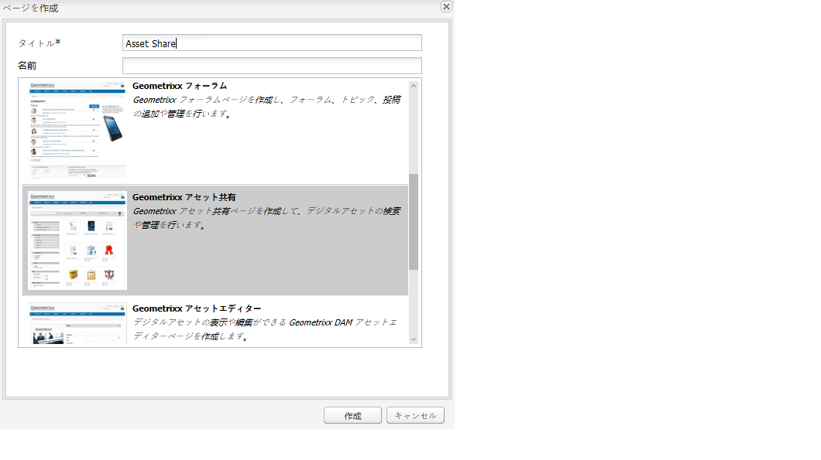Click the template list scrollbar thumb
The height and width of the screenshot is (460, 821).
pos(414,222)
